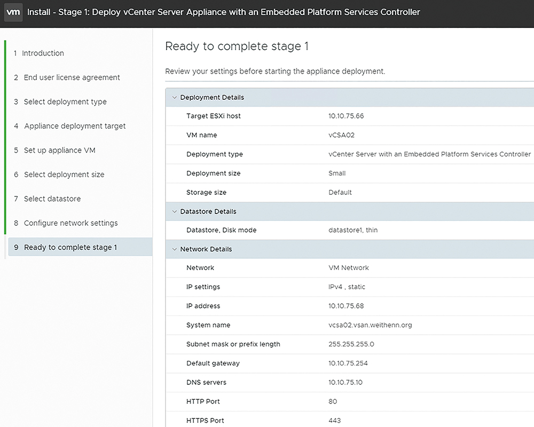Click the Network value VM Network
Screen dimensions: 534x427
click(349, 268)
